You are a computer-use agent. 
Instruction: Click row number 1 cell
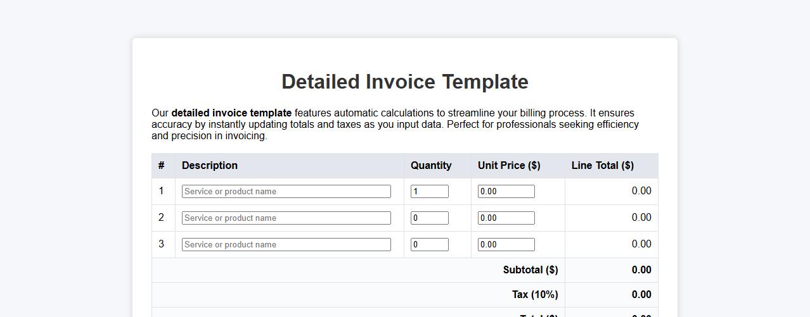pyautogui.click(x=164, y=191)
